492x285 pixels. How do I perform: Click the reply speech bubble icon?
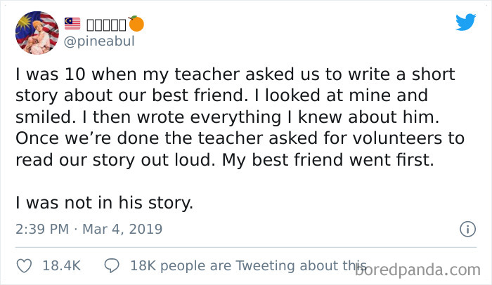tap(112, 266)
